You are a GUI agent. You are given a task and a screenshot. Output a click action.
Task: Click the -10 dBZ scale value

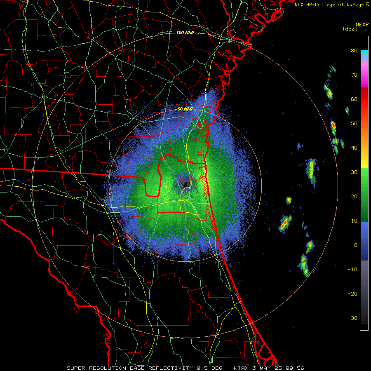(352, 270)
